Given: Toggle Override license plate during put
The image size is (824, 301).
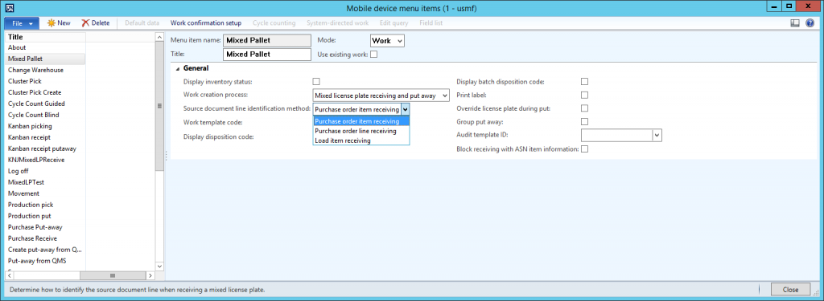Looking at the screenshot, I should (x=584, y=108).
